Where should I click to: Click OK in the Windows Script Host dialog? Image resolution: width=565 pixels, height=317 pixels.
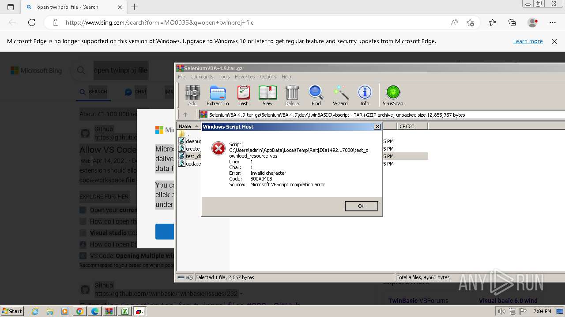coord(361,206)
